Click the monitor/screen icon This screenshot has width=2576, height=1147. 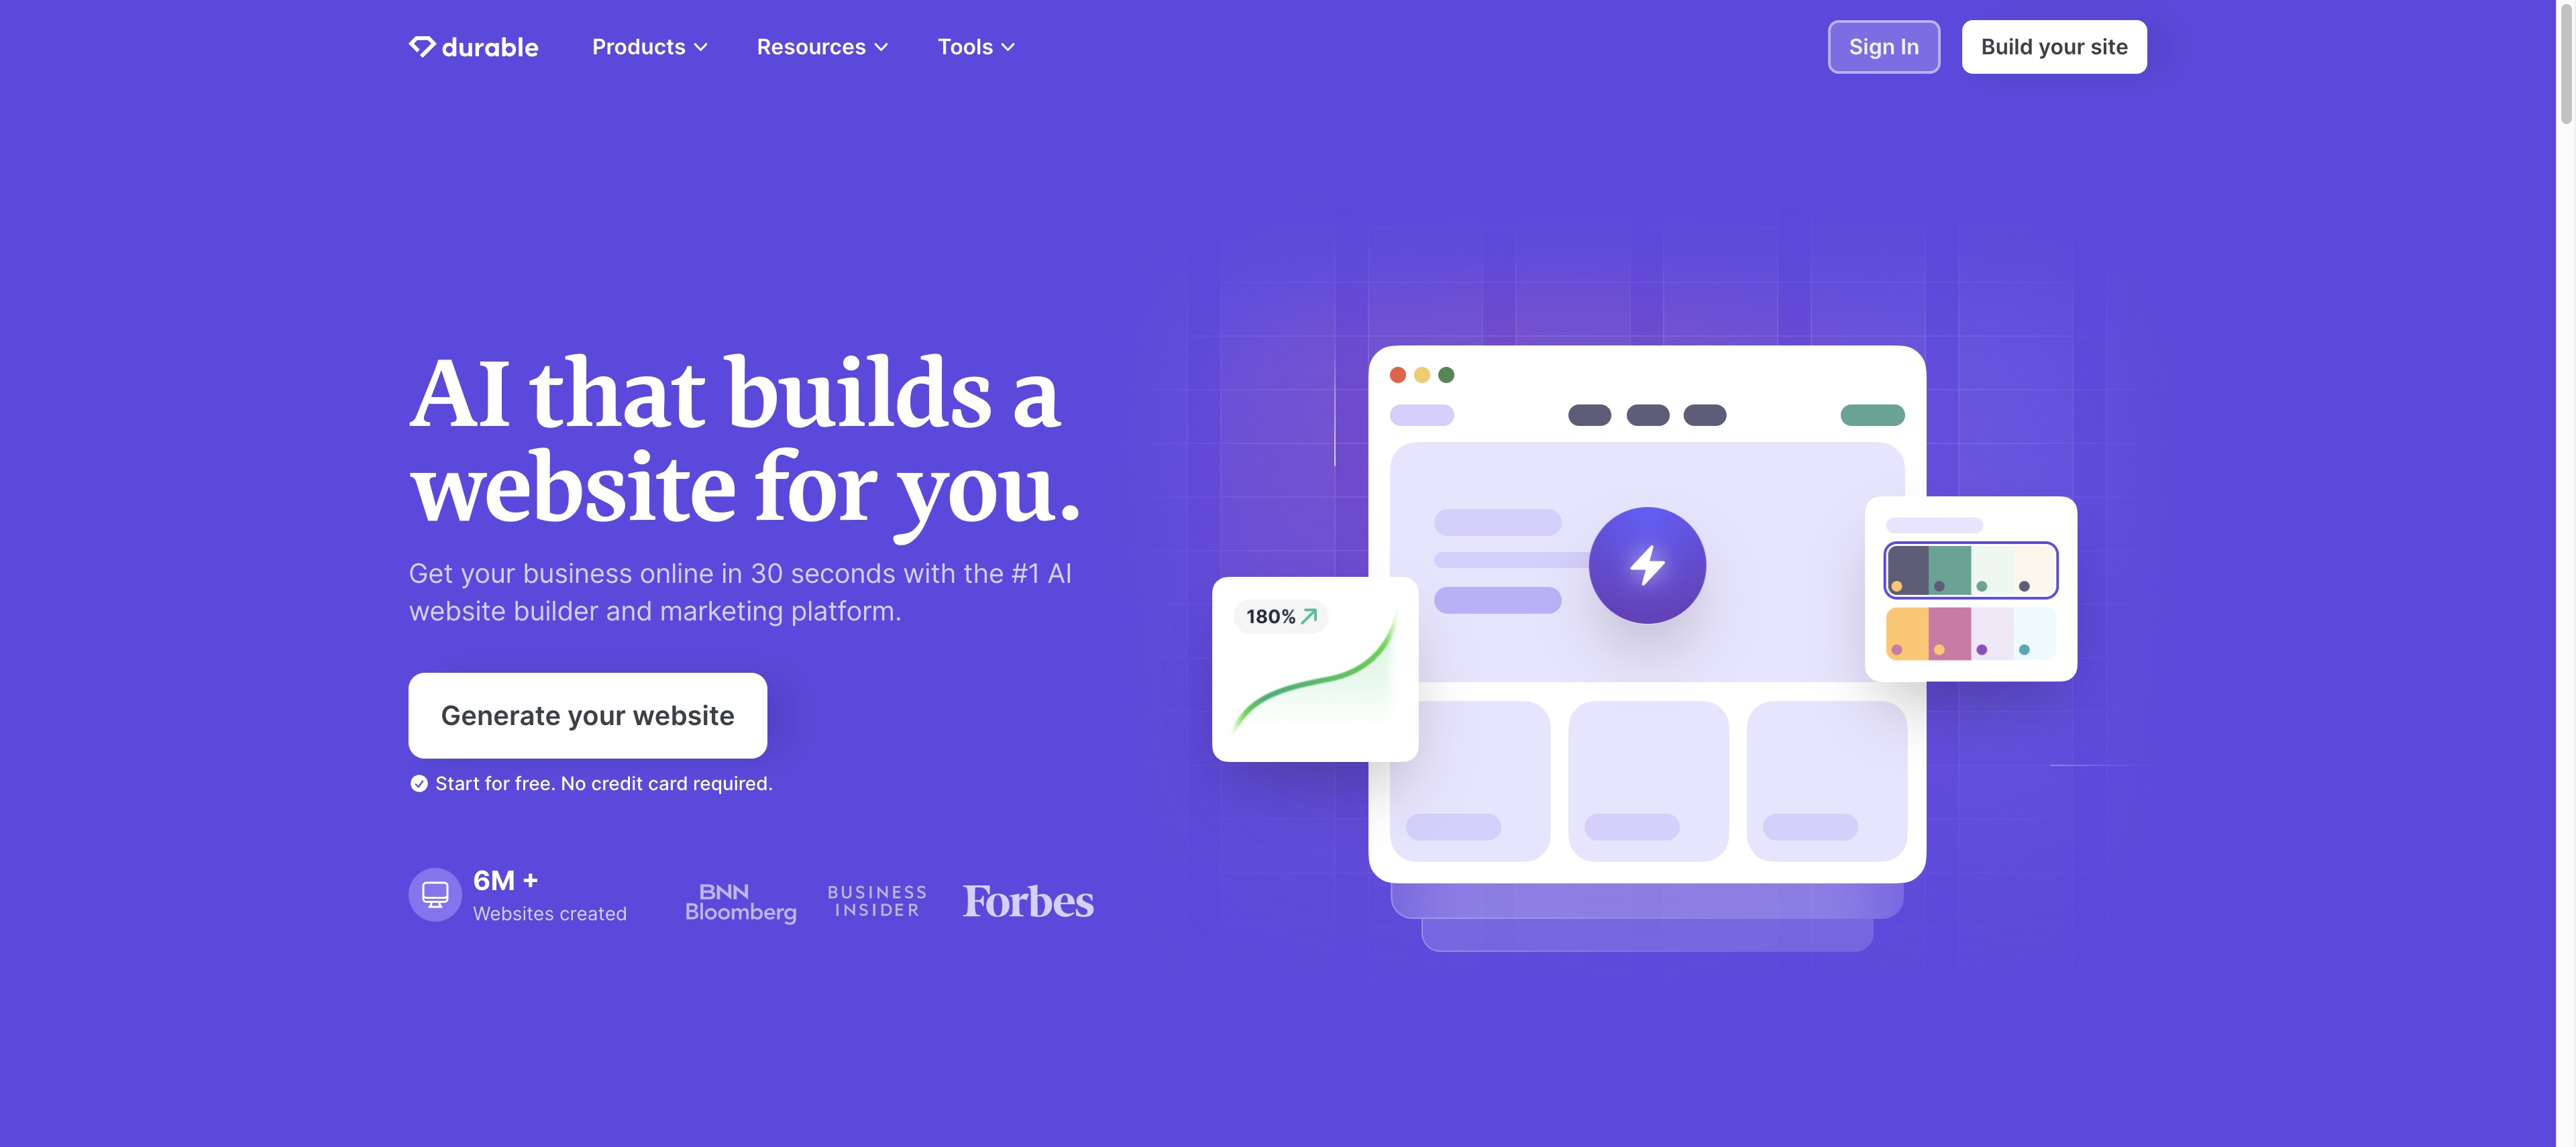point(434,892)
